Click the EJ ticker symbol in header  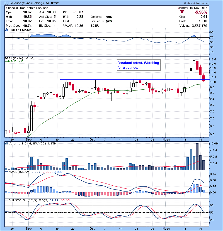[7, 3]
